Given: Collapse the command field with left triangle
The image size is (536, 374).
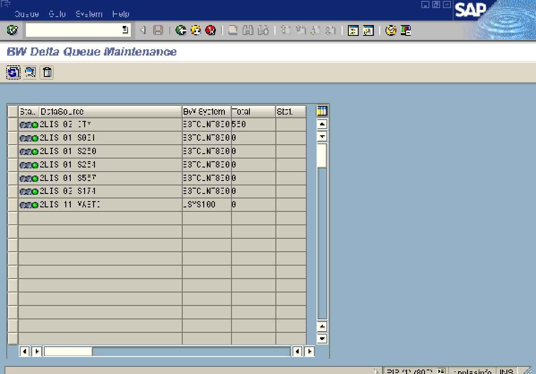Looking at the screenshot, I should tap(143, 30).
